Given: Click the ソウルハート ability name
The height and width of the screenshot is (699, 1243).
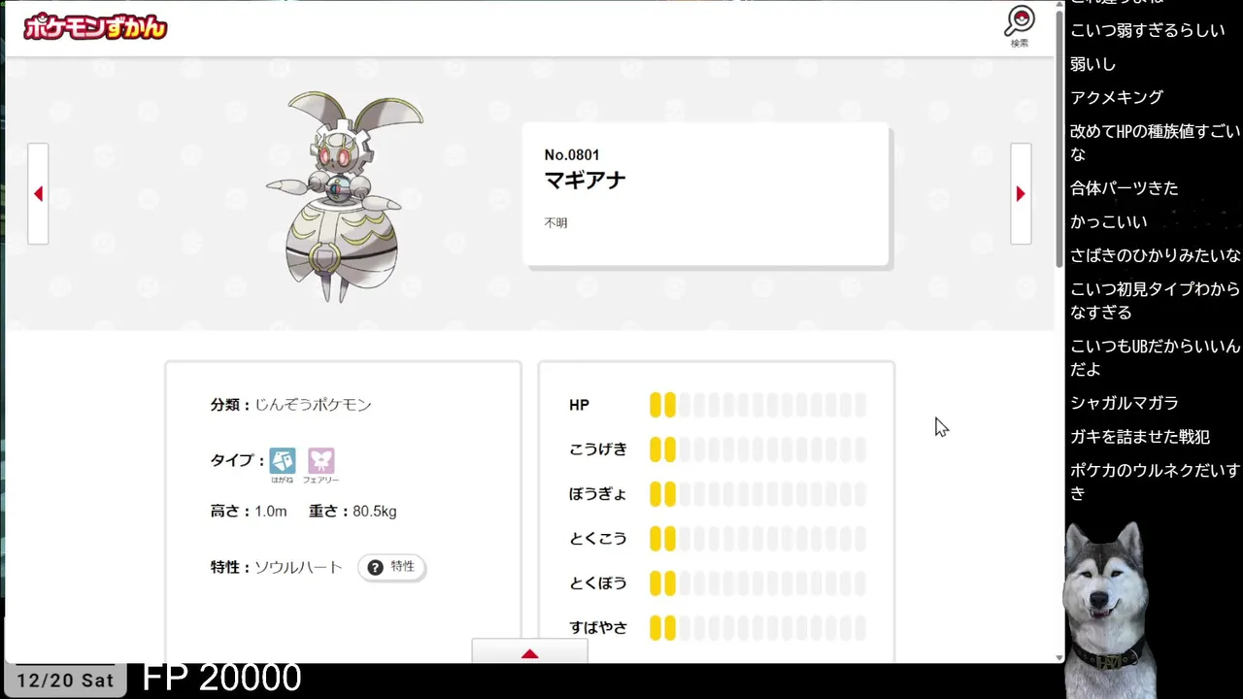Looking at the screenshot, I should (x=298, y=567).
